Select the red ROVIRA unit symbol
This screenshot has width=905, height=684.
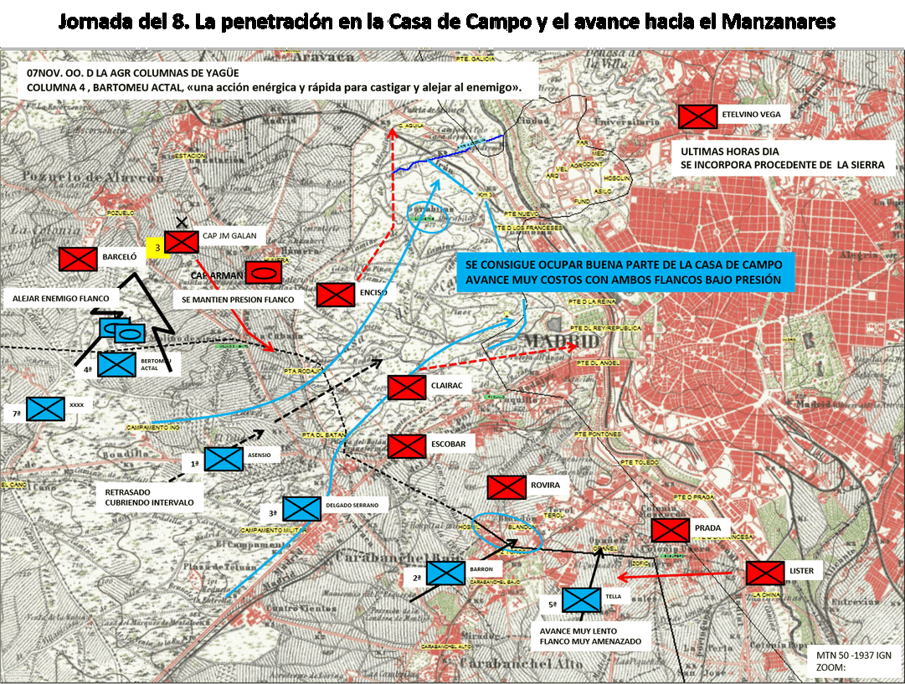coord(506,487)
